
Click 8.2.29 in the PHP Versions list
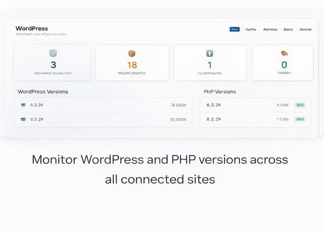click(213, 119)
